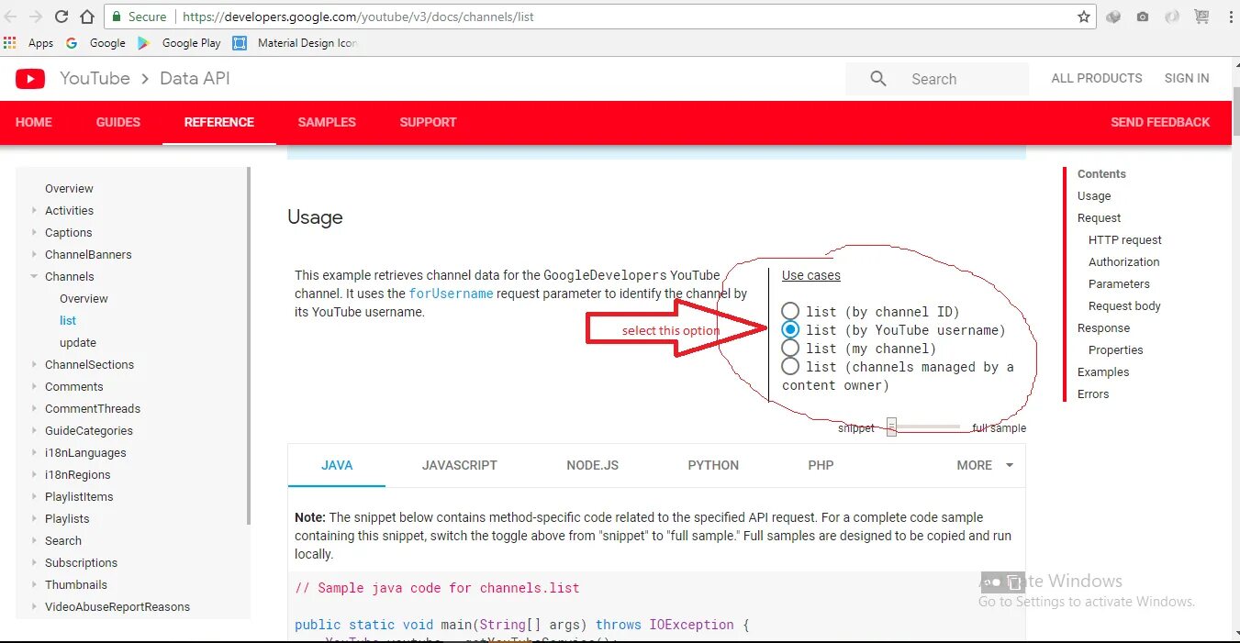Open the REFERENCE nav tab
This screenshot has height=643, width=1240.
tap(219, 122)
